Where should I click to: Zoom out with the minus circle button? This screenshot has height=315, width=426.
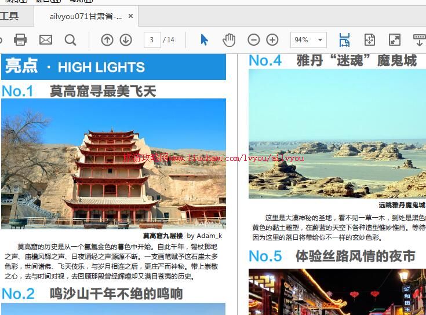click(x=254, y=39)
